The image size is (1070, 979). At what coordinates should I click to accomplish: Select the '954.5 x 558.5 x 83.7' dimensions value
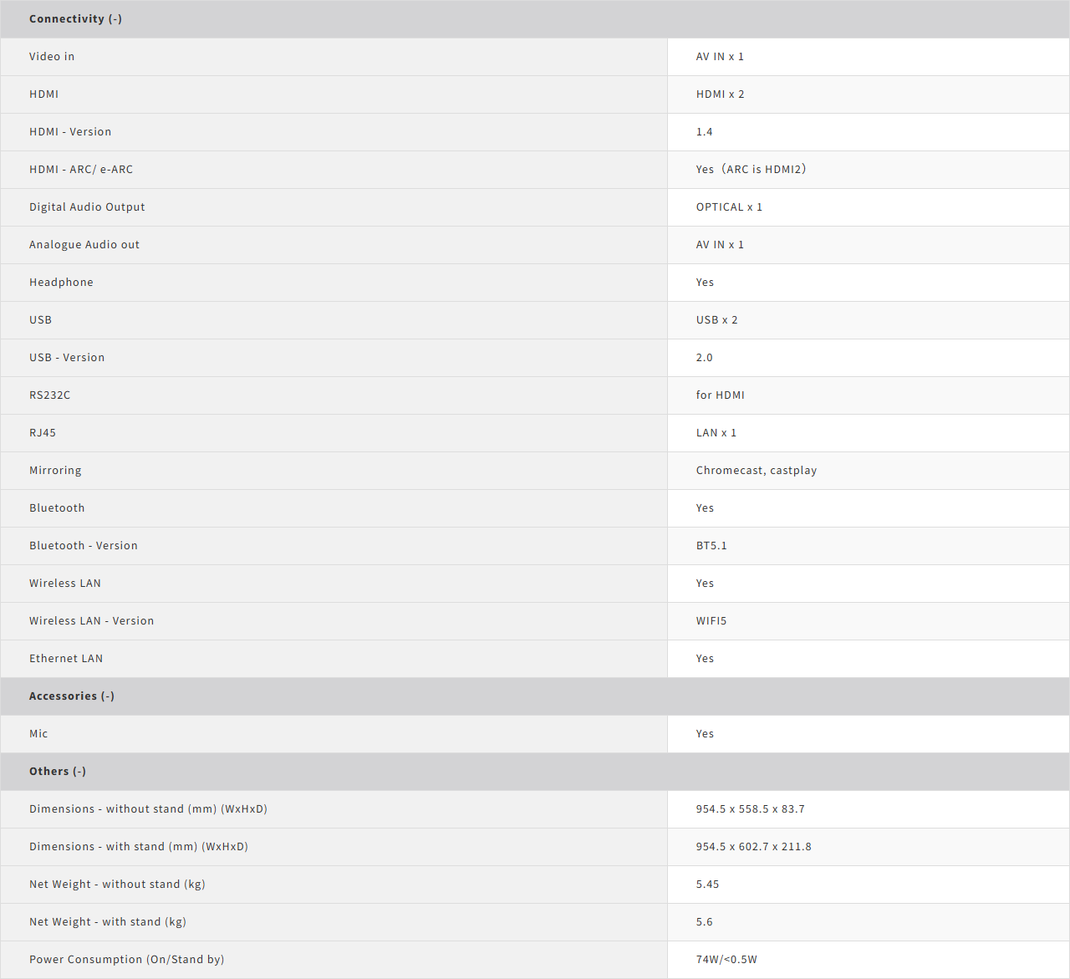pos(750,809)
